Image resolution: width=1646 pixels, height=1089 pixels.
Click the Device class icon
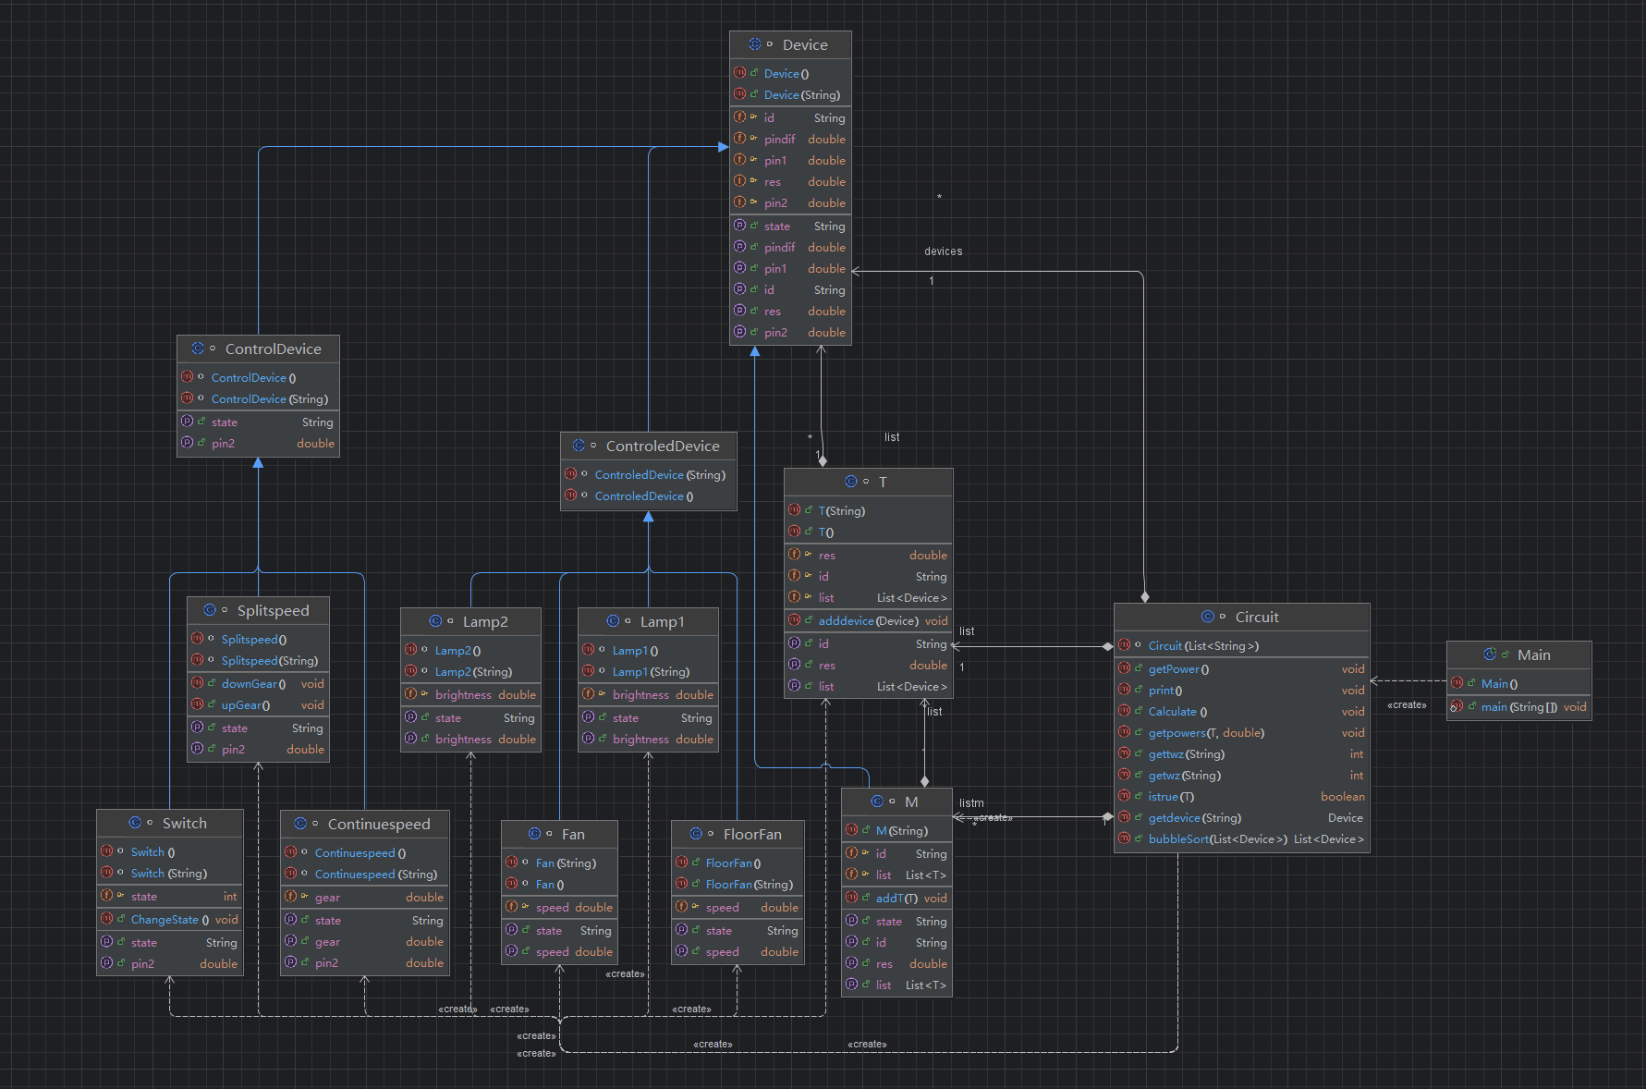755,44
